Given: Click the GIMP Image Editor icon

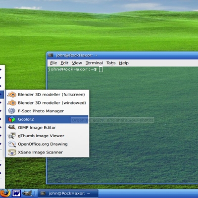Looking at the screenshot, I should pyautogui.click(x=12, y=127).
